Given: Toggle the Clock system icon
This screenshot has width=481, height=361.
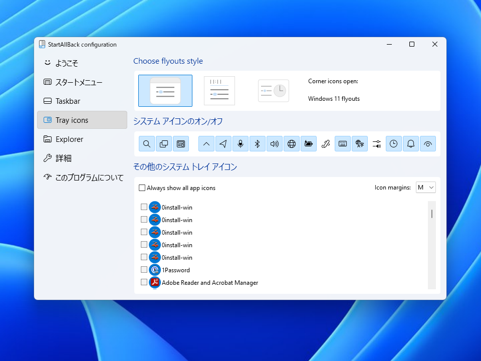Looking at the screenshot, I should (x=394, y=144).
